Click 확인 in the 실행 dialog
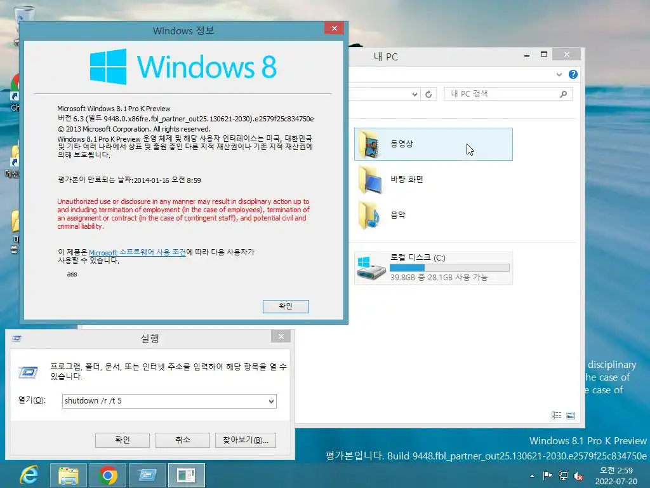Screen dimensions: 650x488 tap(123, 440)
